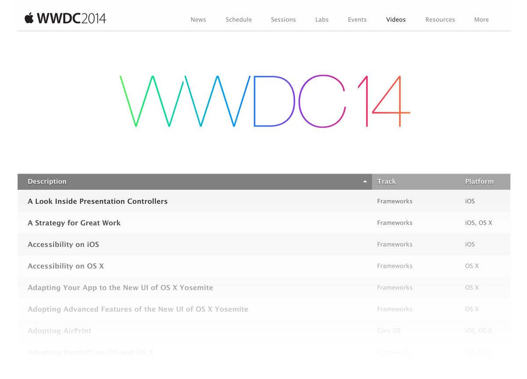Click Frameworks track in Accessibility on OS X row
527x379 pixels.
click(x=394, y=266)
